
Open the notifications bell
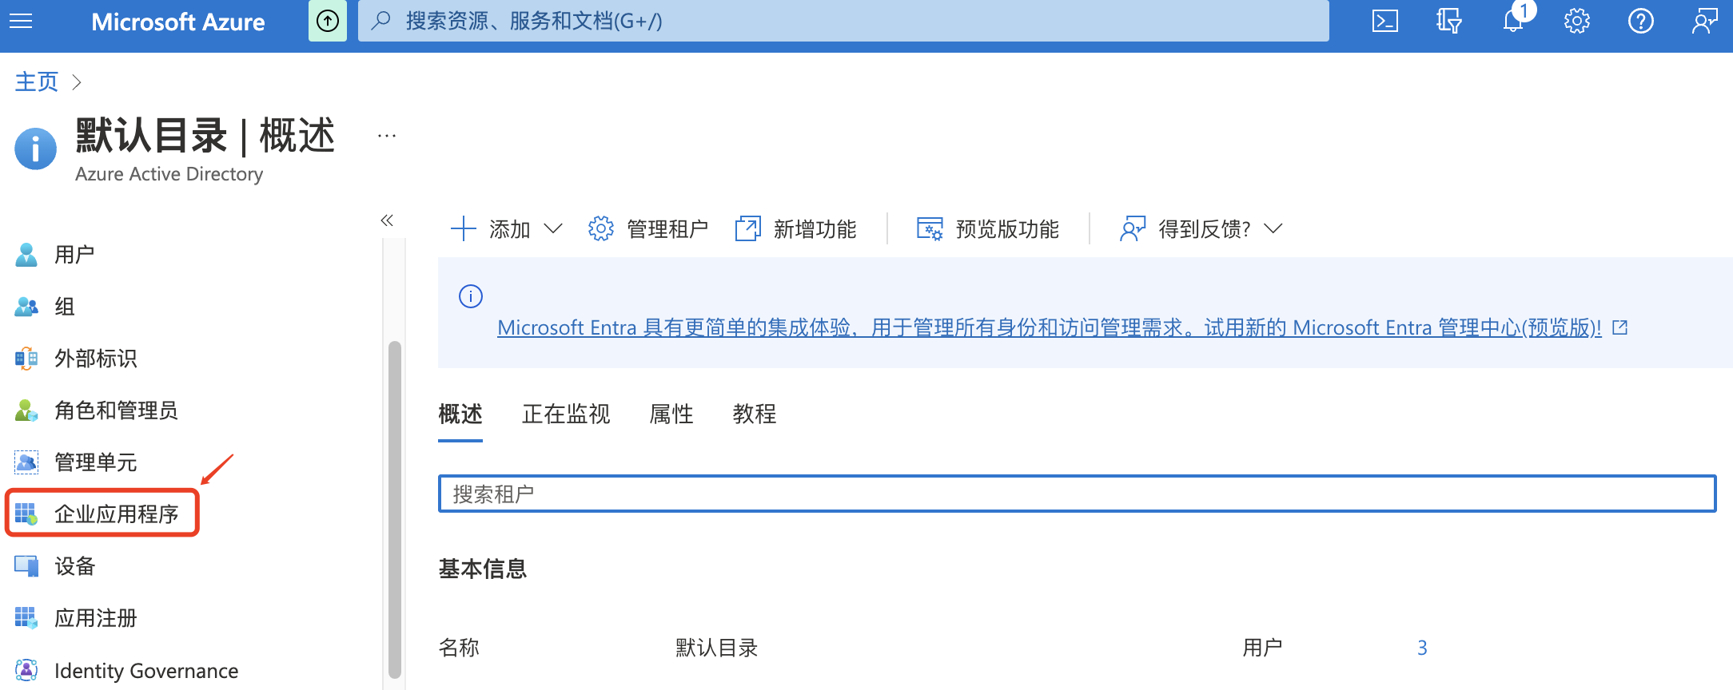coord(1513,19)
